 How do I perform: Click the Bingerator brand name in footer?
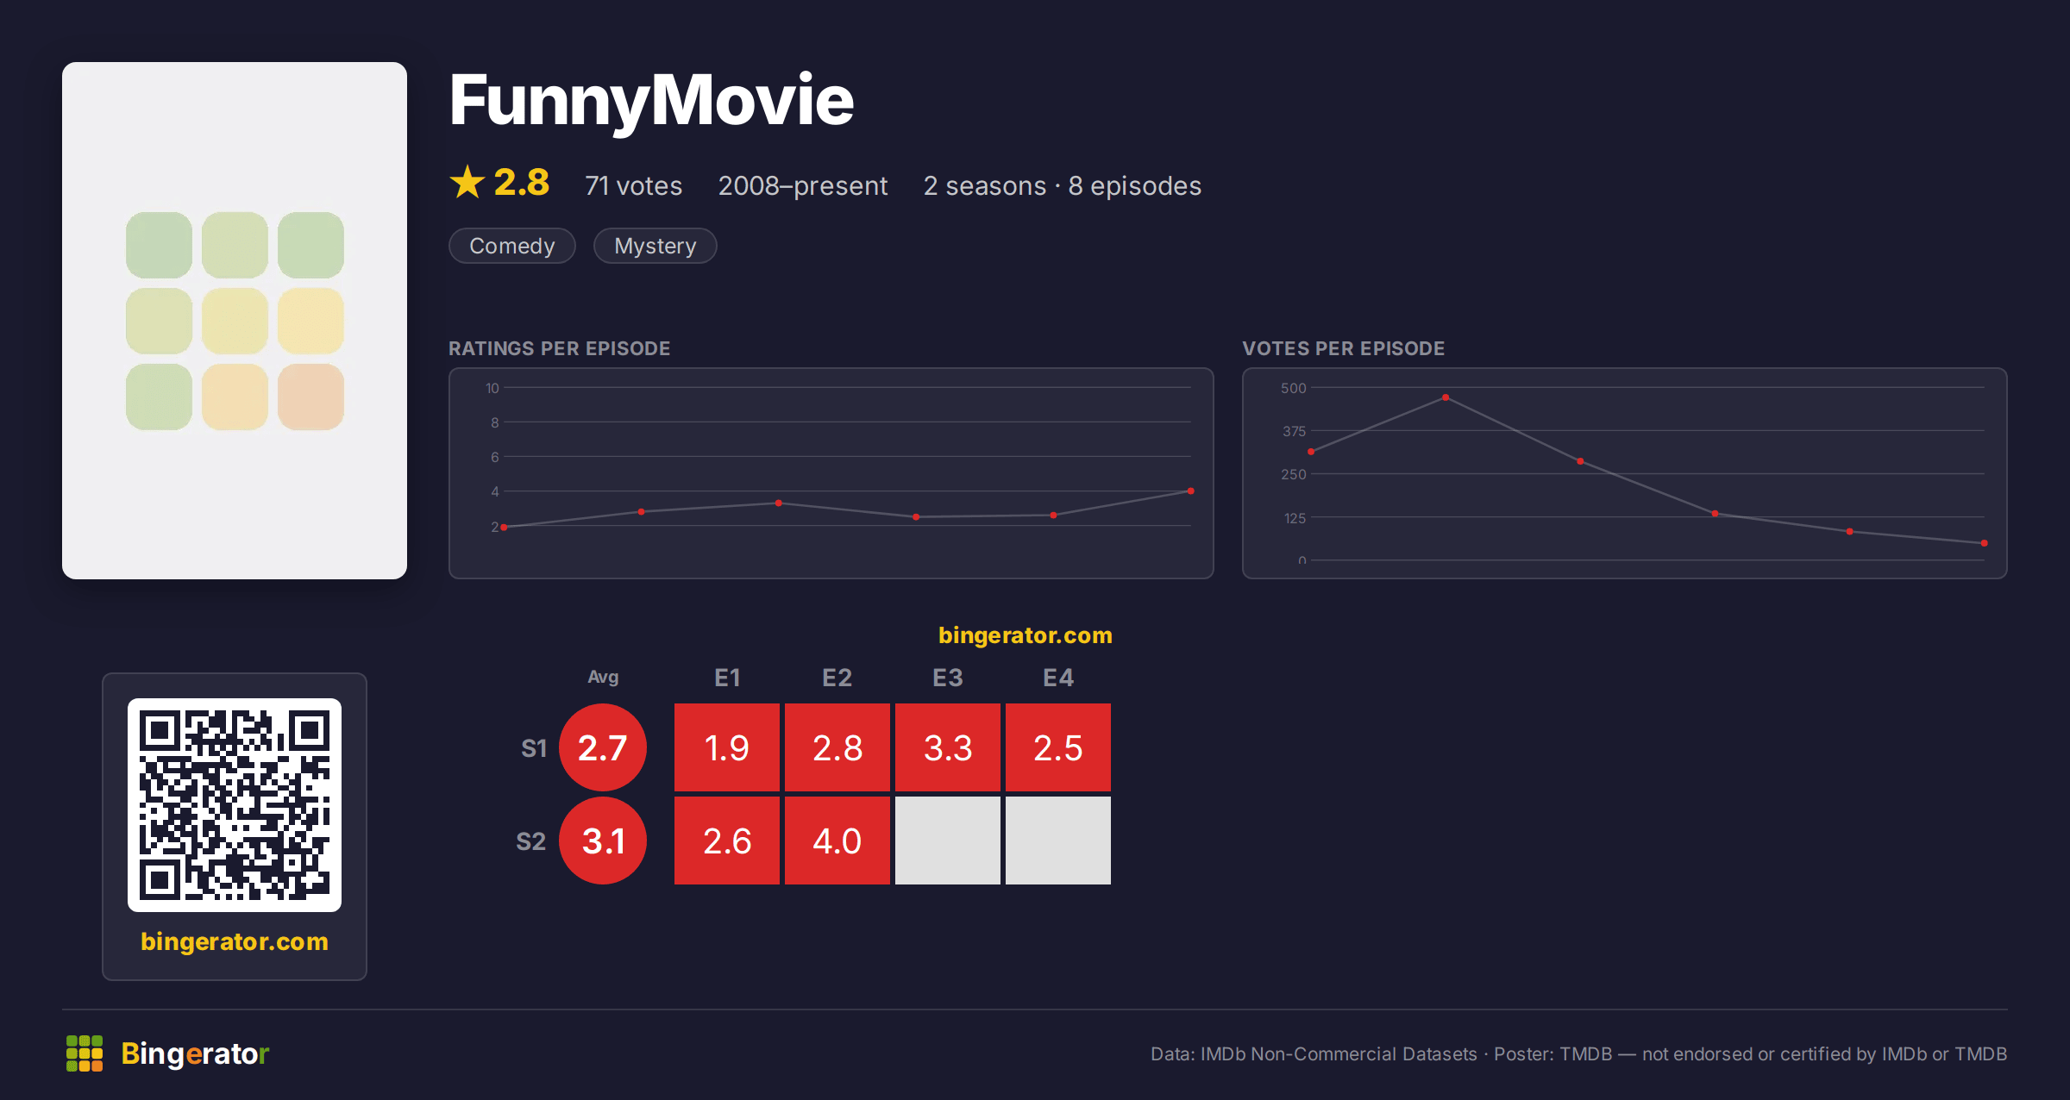(x=195, y=1053)
